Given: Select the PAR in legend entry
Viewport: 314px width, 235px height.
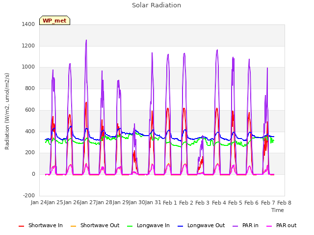Looking at the screenshot, I should coord(245,225).
